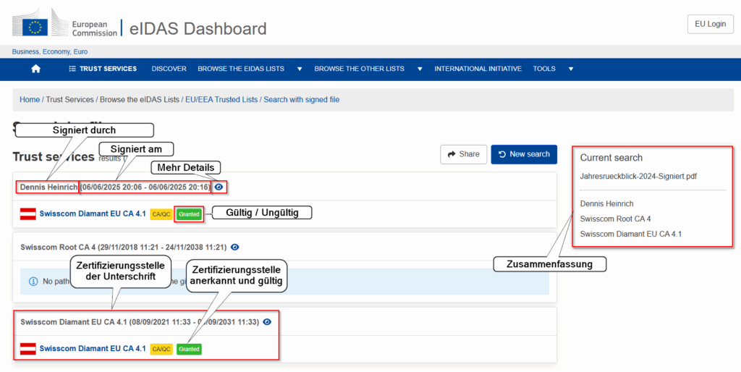Click the Share button
Image resolution: width=741 pixels, height=372 pixels.
click(464, 155)
